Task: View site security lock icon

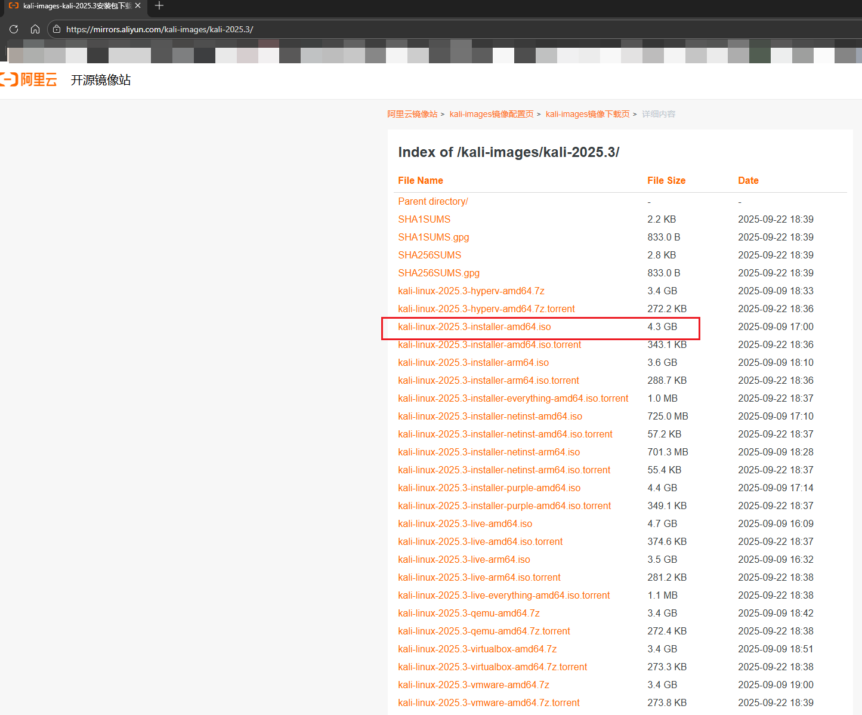Action: pyautogui.click(x=57, y=29)
